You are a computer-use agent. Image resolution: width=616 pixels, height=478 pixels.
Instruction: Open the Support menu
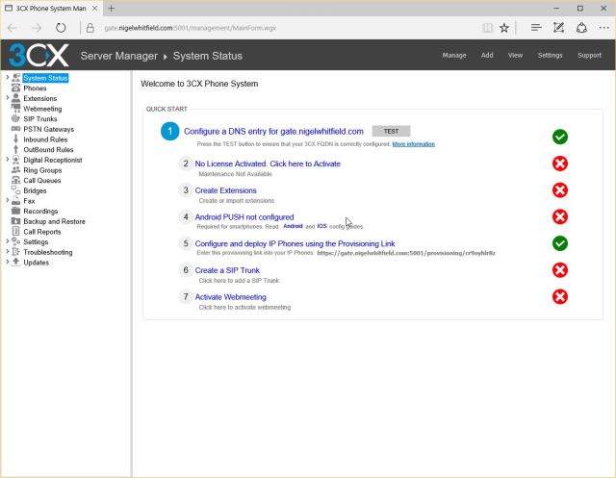pyautogui.click(x=589, y=55)
